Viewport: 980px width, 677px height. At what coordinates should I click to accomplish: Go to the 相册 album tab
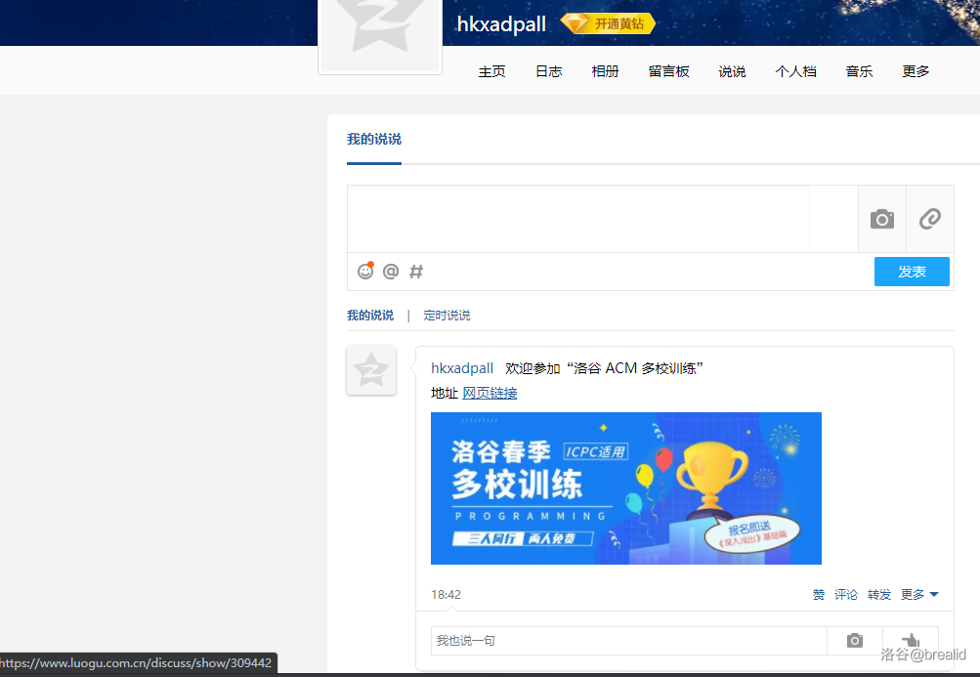pyautogui.click(x=605, y=71)
